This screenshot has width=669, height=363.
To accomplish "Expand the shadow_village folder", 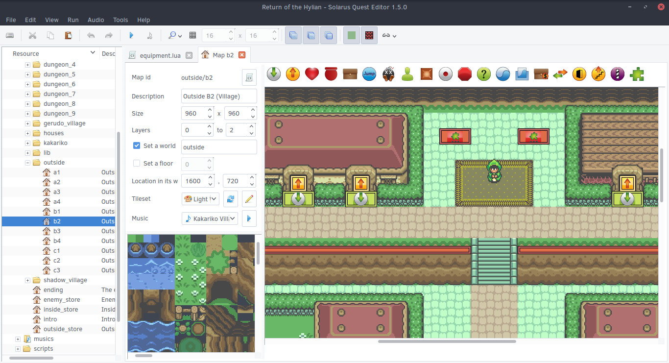I will click(x=27, y=280).
